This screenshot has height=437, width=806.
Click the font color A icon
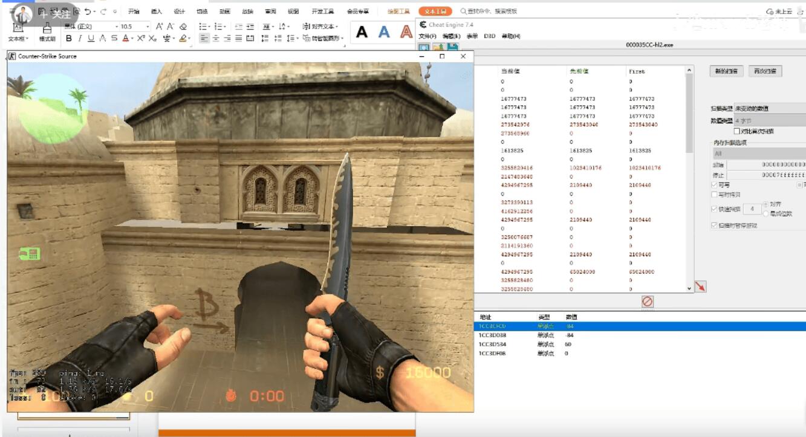(x=126, y=38)
